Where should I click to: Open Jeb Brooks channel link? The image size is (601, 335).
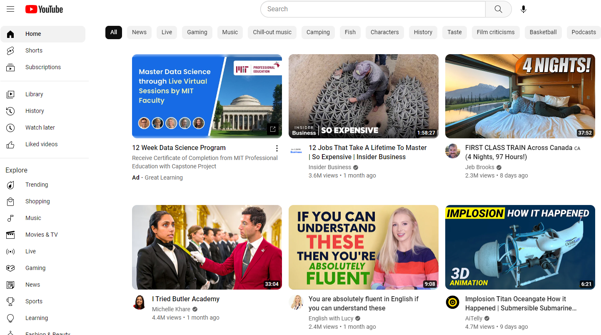[479, 167]
